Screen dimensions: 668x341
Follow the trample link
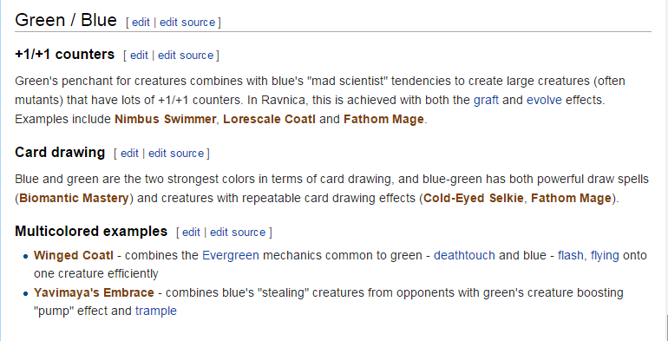click(156, 311)
